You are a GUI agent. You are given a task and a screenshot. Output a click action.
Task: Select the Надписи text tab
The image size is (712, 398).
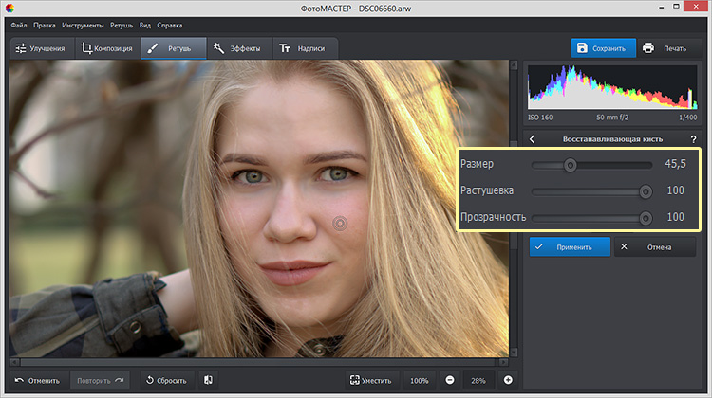pos(302,48)
